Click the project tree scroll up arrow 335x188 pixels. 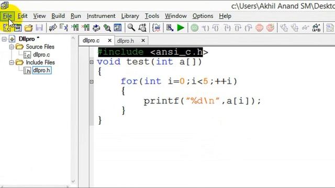tap(73, 38)
